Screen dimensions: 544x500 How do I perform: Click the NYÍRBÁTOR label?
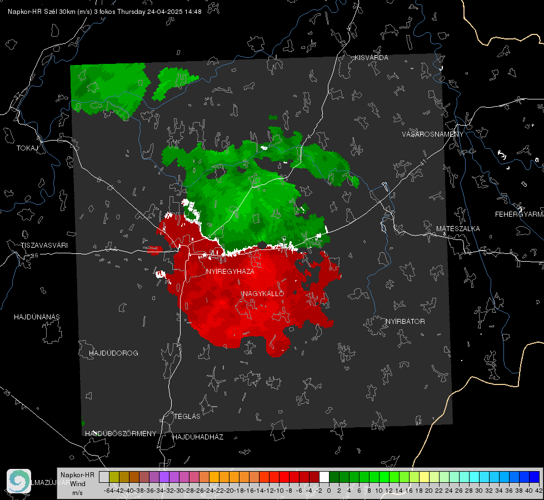coord(405,322)
